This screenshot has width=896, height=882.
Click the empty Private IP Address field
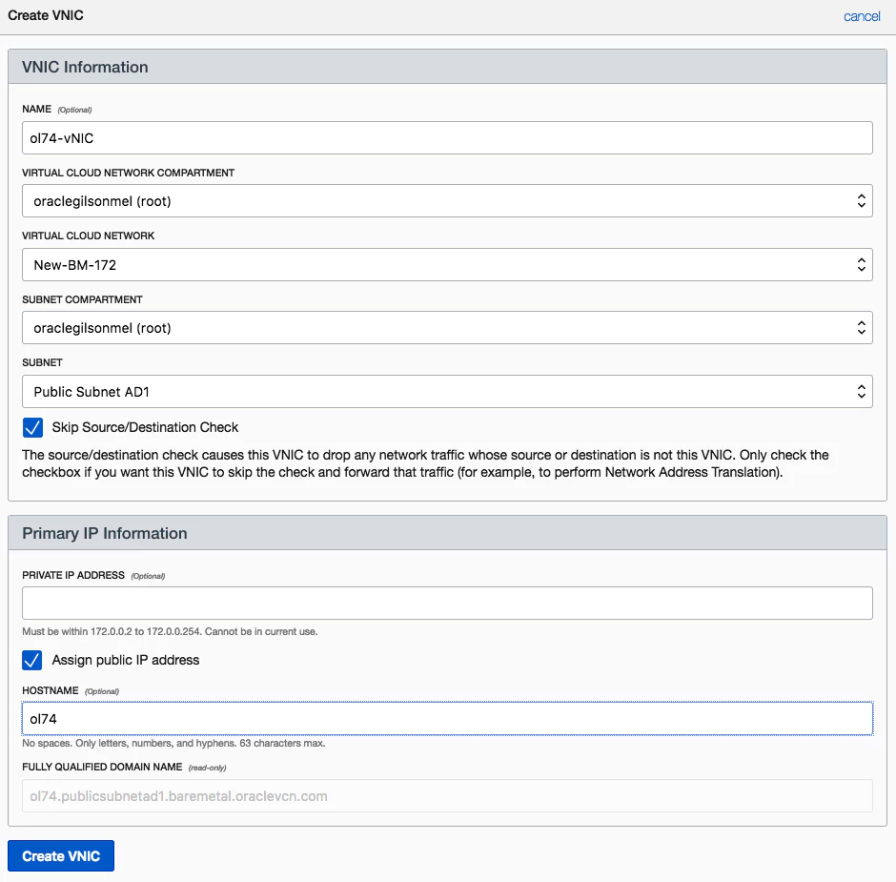tap(447, 604)
